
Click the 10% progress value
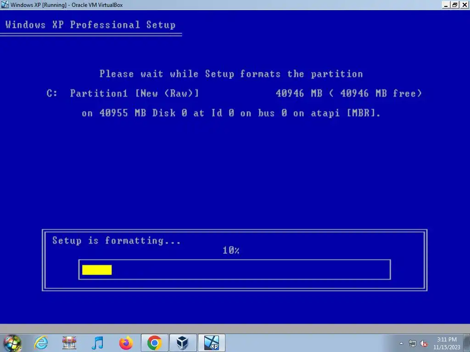(231, 250)
